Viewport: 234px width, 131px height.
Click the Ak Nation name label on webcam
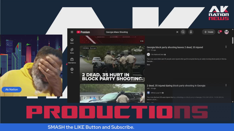coord(12,90)
